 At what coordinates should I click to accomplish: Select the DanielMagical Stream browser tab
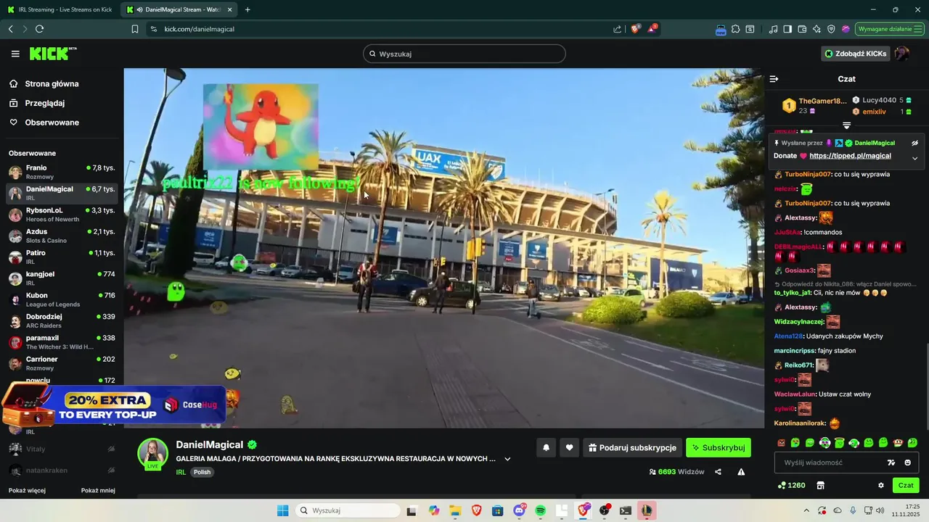tap(179, 10)
